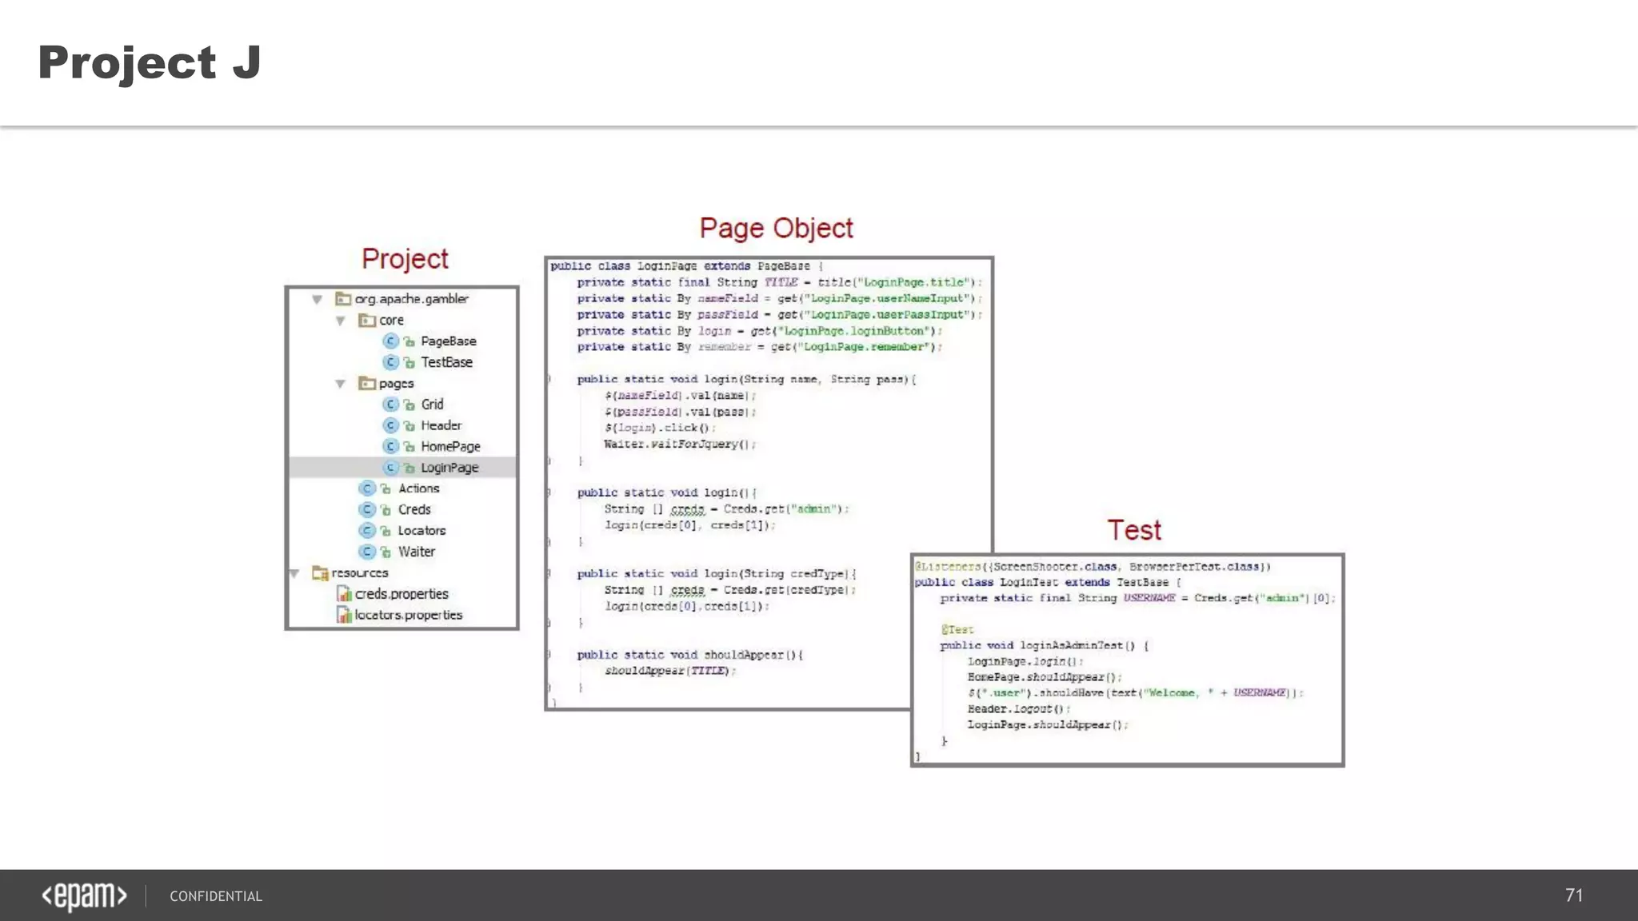Collapse the org.apache.gambler package node

click(318, 300)
